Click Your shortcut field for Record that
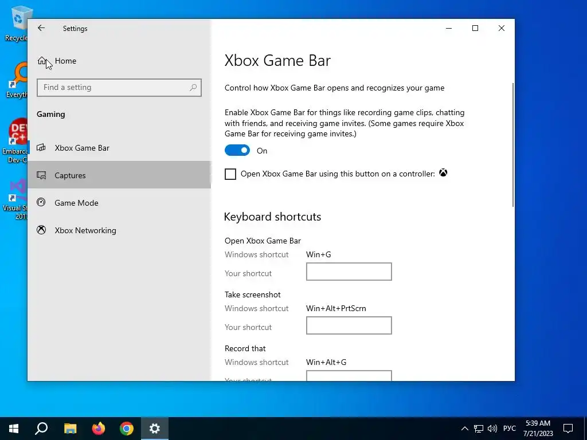The height and width of the screenshot is (440, 587). (349, 376)
